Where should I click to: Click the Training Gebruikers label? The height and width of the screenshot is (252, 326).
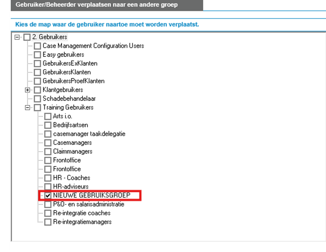[68, 107]
